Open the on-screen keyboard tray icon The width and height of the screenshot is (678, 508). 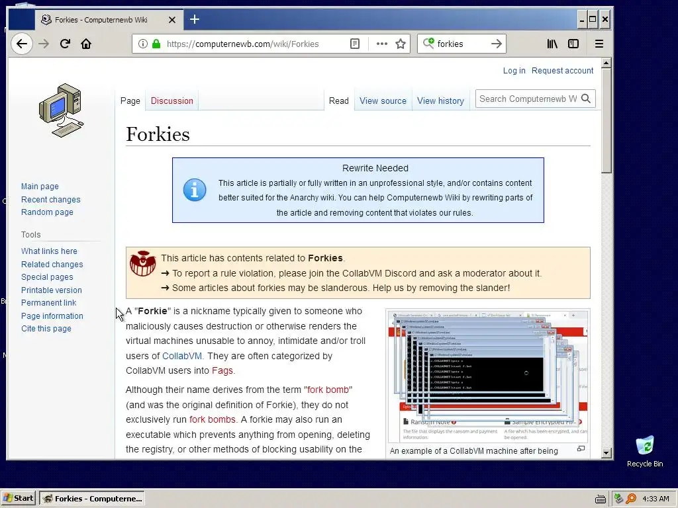(600, 499)
